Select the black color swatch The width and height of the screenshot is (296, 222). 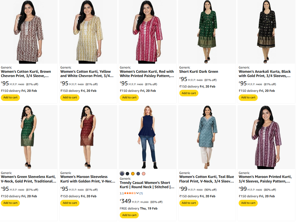[x=127, y=174]
